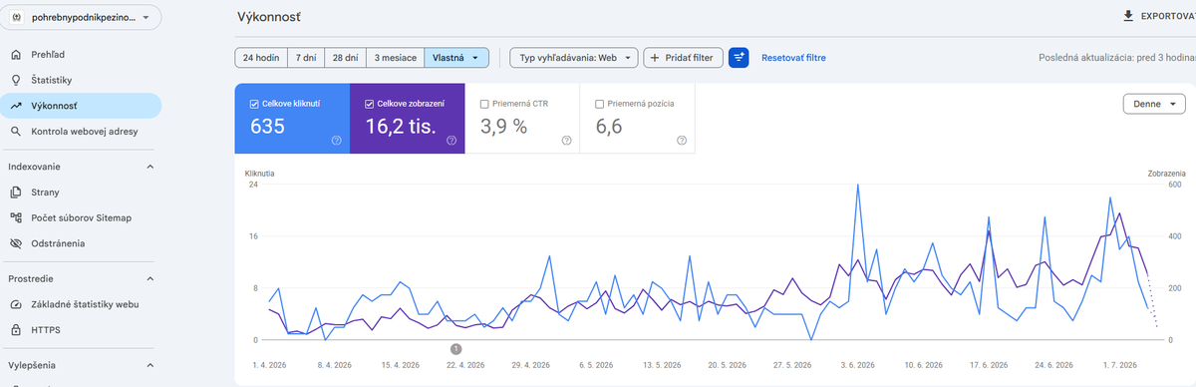The image size is (1196, 387).
Task: Click the Výkonnosť trend arrow icon
Action: point(15,106)
